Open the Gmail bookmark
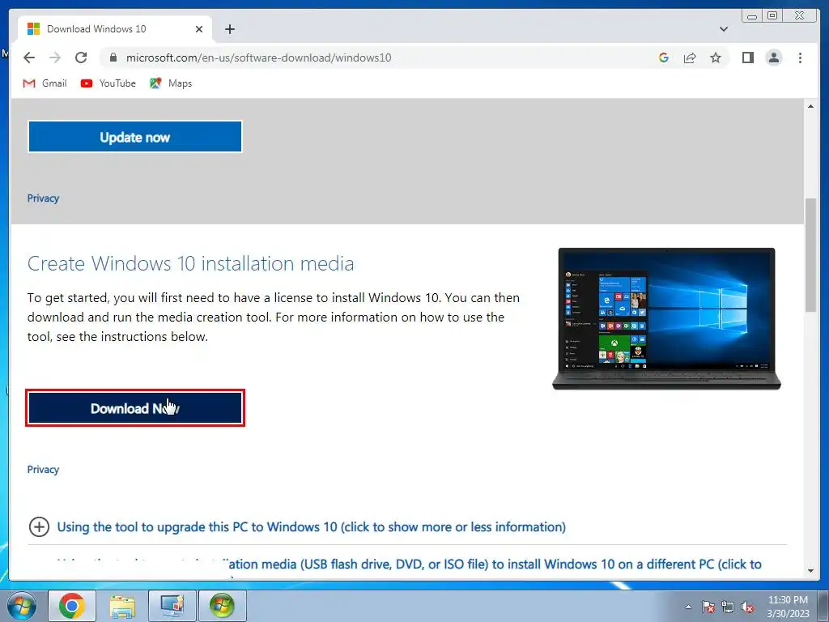This screenshot has width=829, height=622. pyautogui.click(x=45, y=83)
